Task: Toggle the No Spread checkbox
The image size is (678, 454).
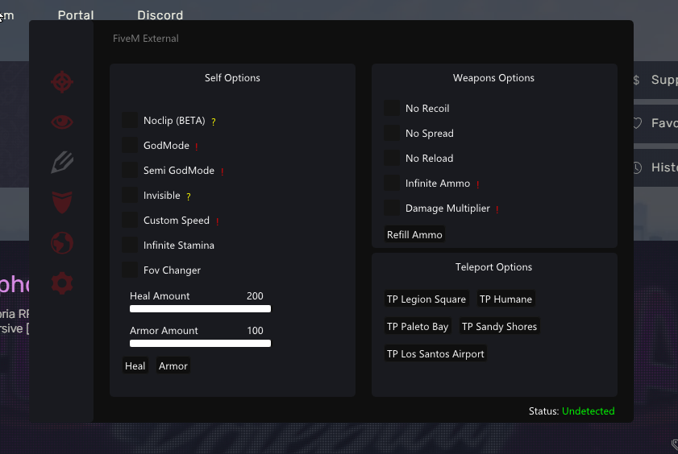Action: (392, 133)
